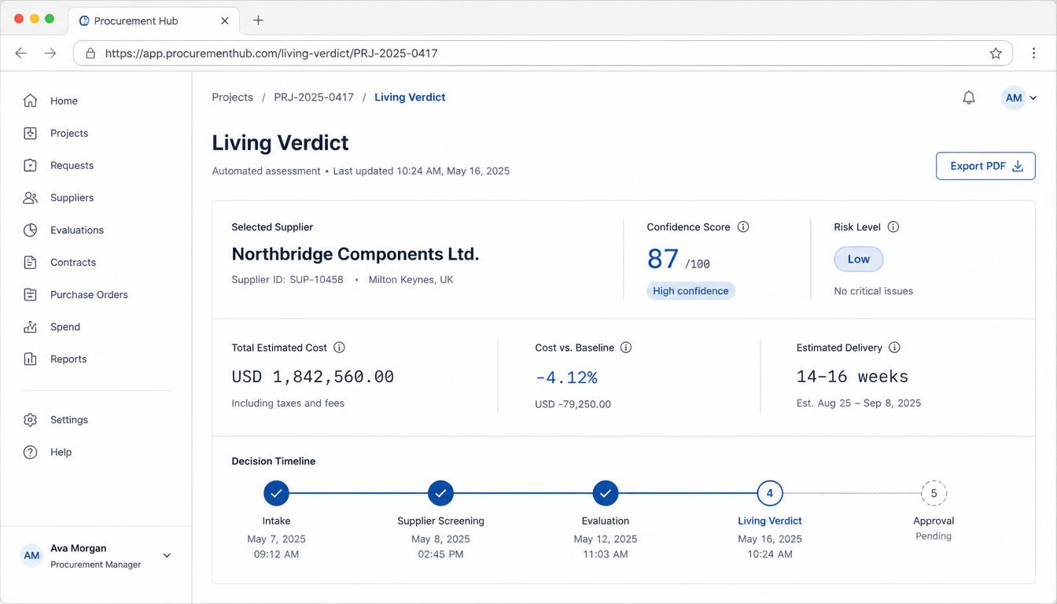Bookmark page with star icon
The width and height of the screenshot is (1057, 604).
point(996,53)
